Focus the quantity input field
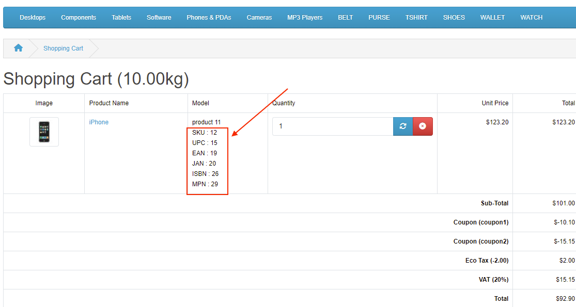The width and height of the screenshot is (576, 307). 333,126
